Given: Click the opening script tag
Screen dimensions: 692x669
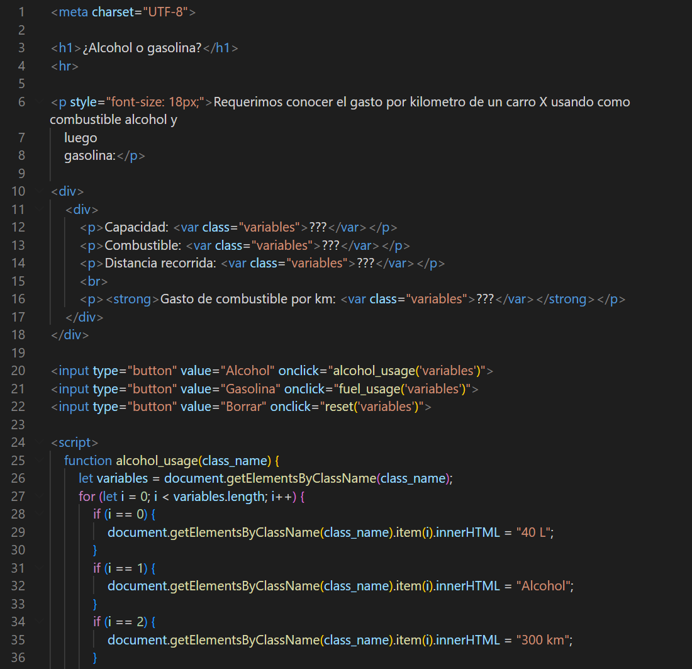Looking at the screenshot, I should (74, 442).
